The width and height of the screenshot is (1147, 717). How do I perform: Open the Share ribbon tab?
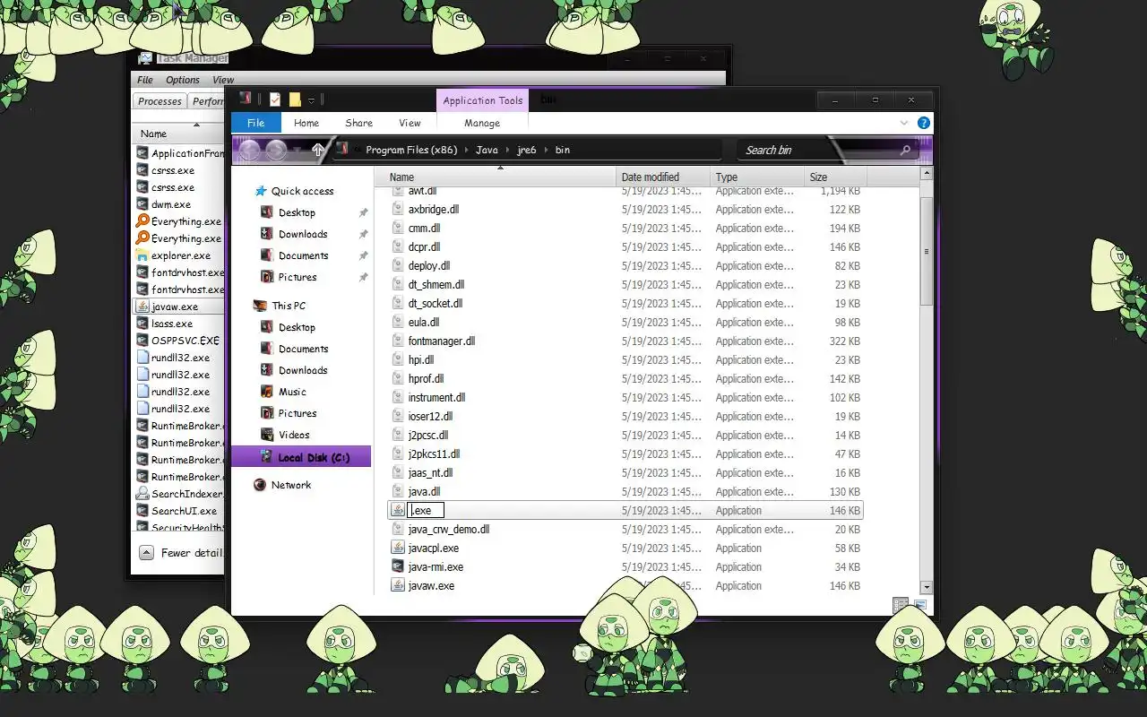click(x=358, y=123)
